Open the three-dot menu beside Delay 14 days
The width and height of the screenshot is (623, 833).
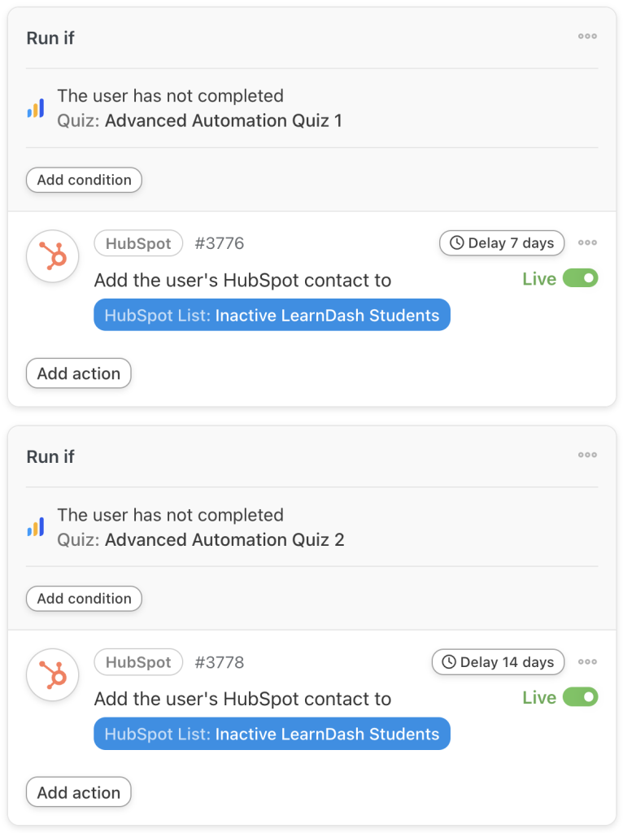coord(587,662)
